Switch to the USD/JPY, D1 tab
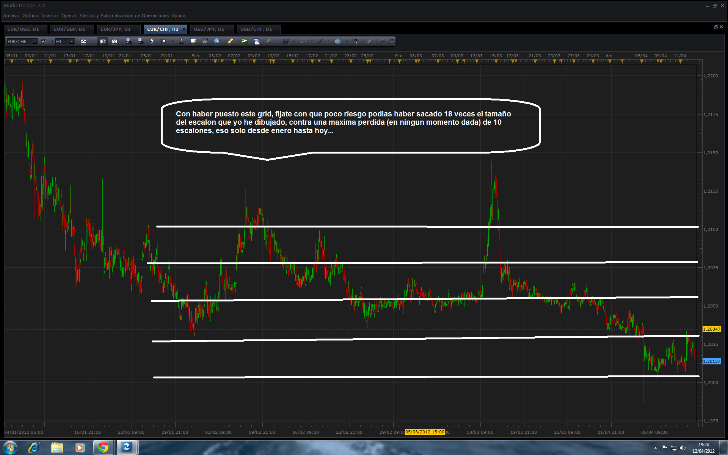This screenshot has height=455, width=728. pyautogui.click(x=209, y=29)
